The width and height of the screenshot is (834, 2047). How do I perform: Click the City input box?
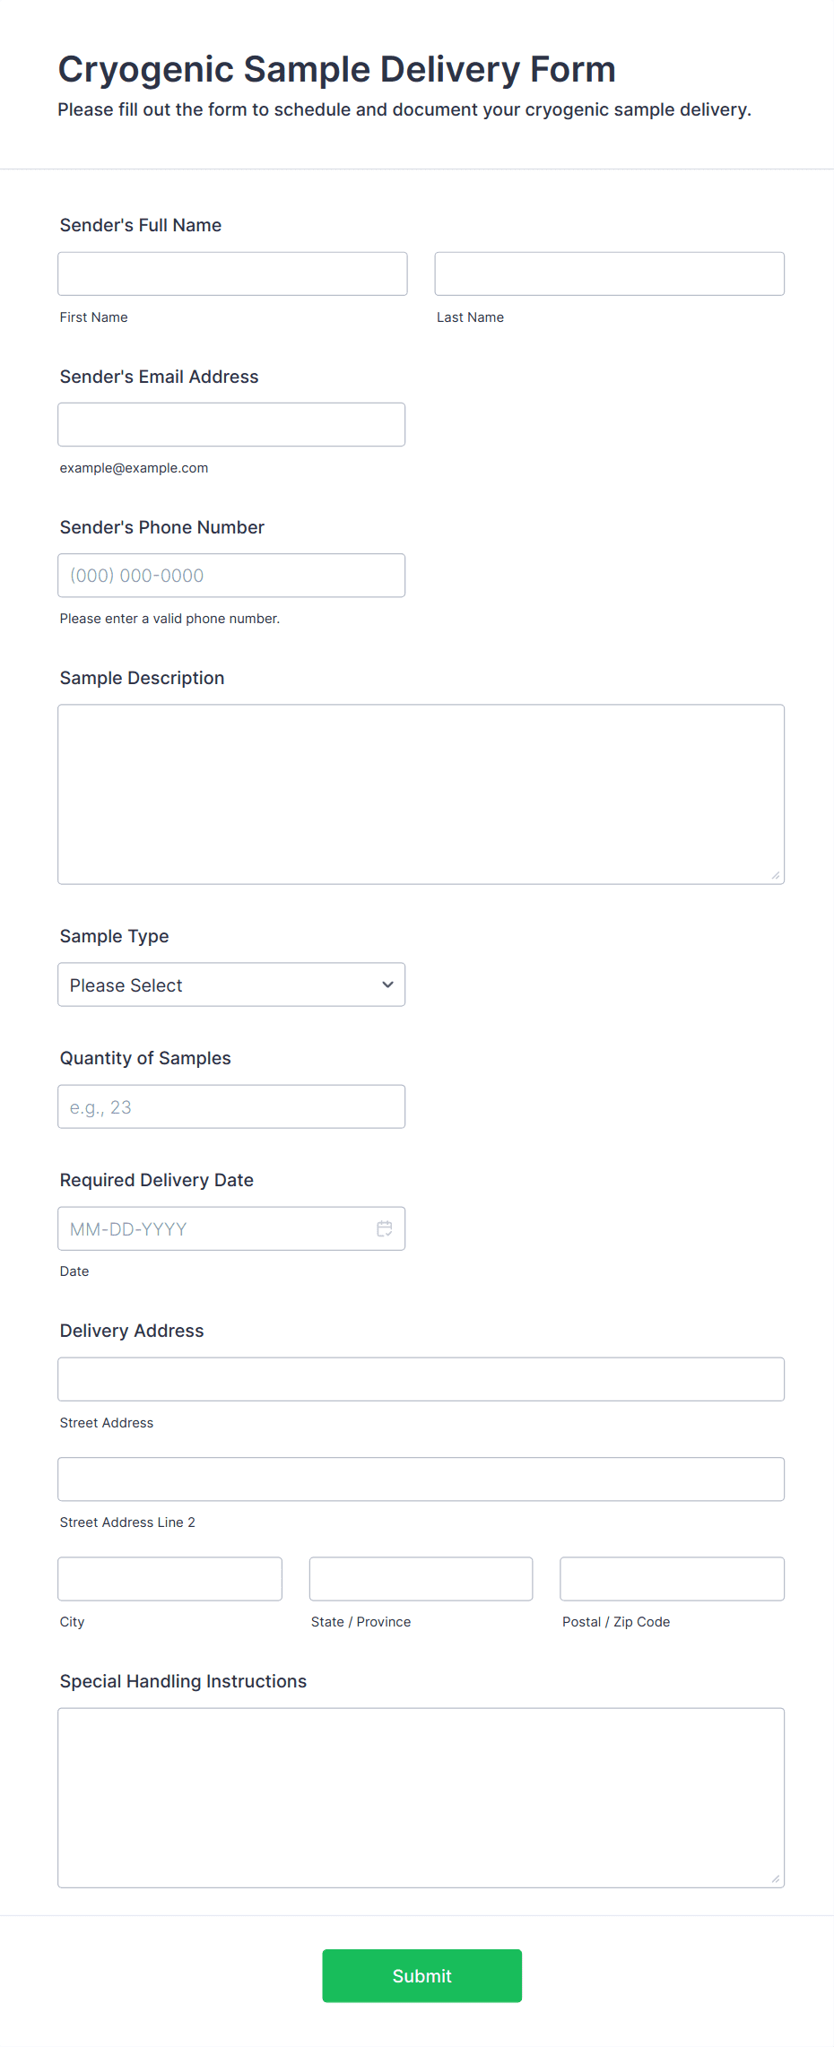click(x=169, y=1578)
